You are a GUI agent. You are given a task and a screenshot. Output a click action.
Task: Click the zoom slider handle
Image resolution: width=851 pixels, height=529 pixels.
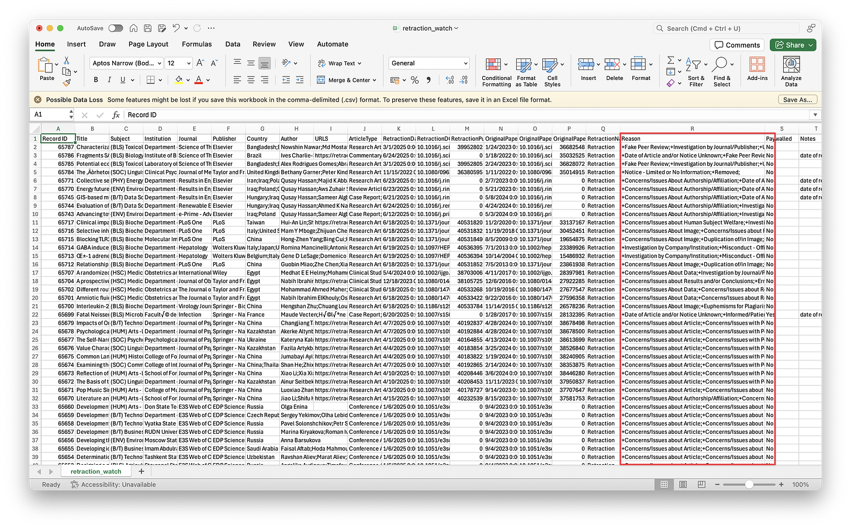click(x=749, y=485)
